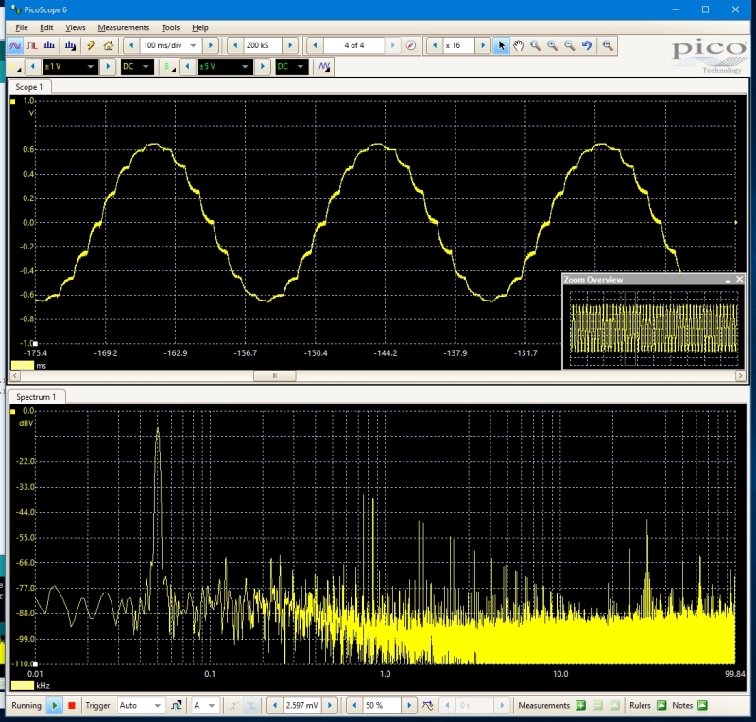Click zoom to full view icon
This screenshot has width=756, height=722.
(x=608, y=45)
